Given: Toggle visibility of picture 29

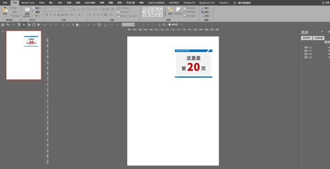Looking at the screenshot, I should click(329, 57).
